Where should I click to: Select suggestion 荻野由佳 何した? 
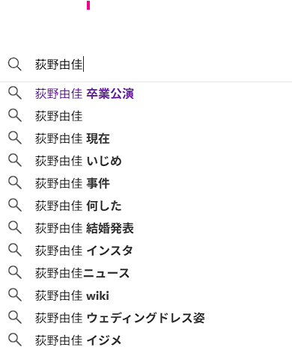coord(79,206)
